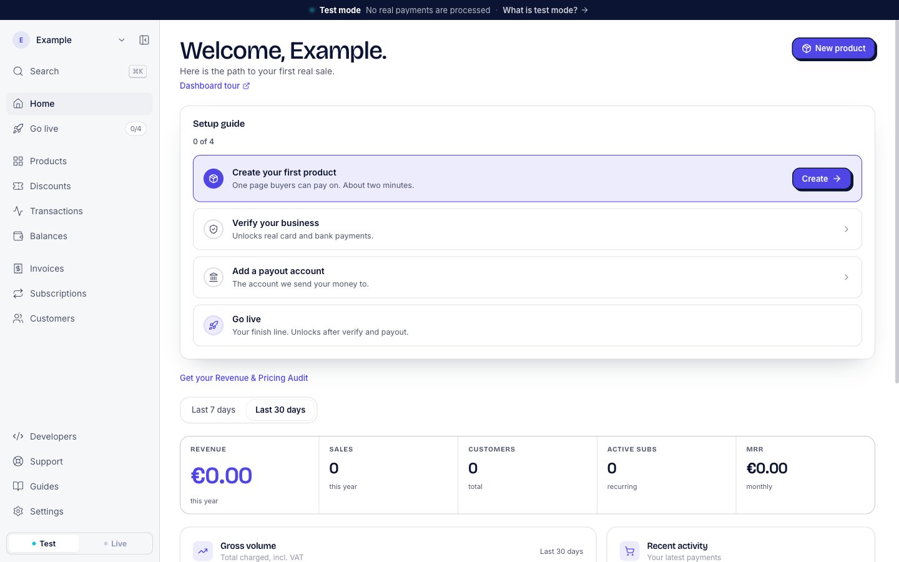Open Get your Revenue & Pricing Audit link
899x562 pixels.
click(x=244, y=378)
